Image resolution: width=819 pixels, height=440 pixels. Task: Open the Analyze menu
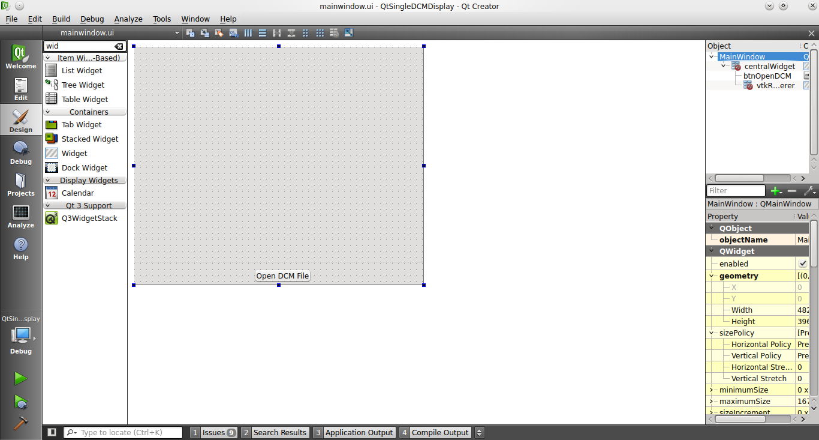[128, 19]
